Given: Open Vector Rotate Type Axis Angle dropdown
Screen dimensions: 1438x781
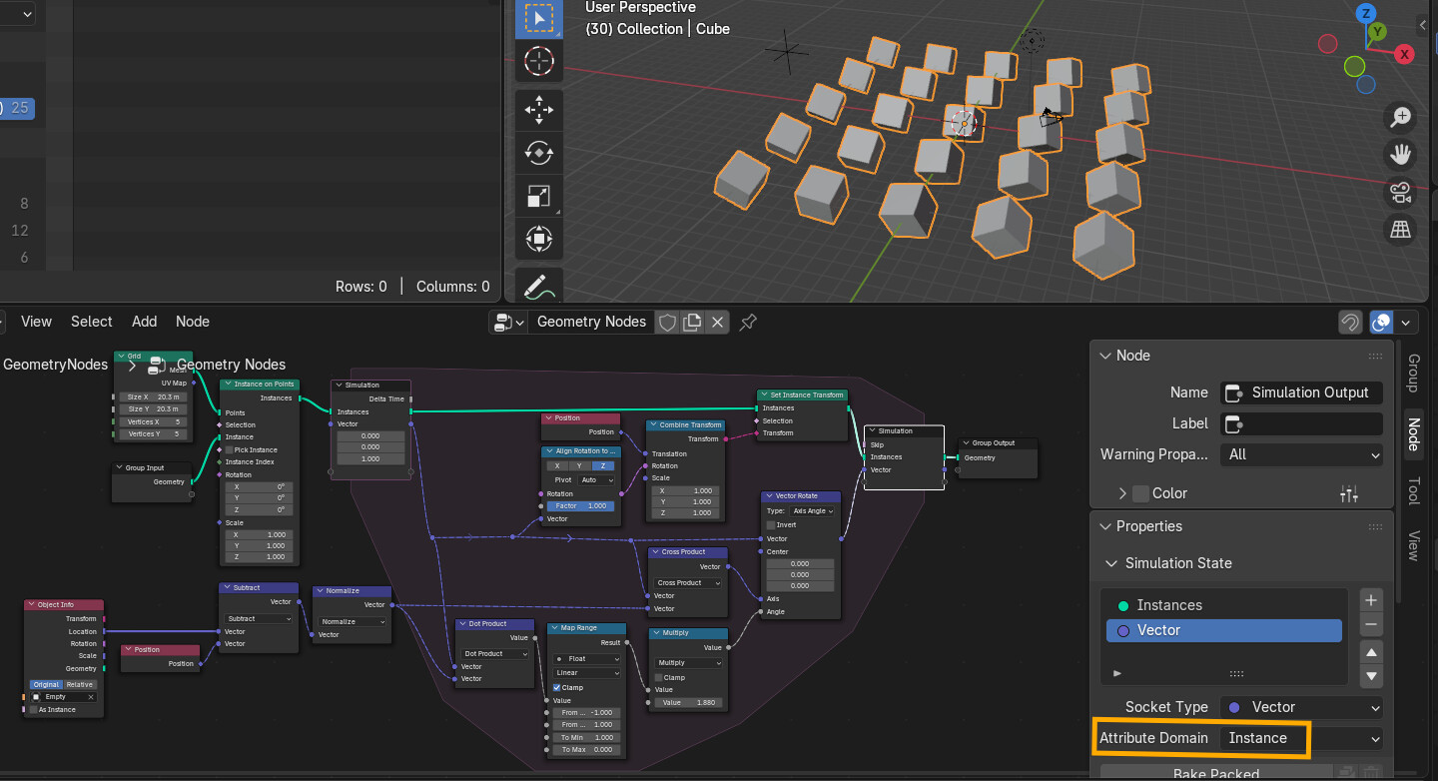Looking at the screenshot, I should click(x=812, y=511).
